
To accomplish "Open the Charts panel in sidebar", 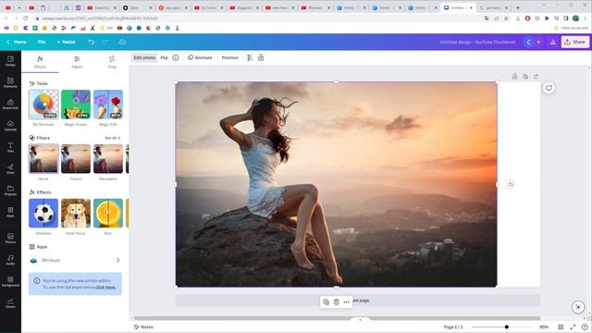I will [x=10, y=302].
